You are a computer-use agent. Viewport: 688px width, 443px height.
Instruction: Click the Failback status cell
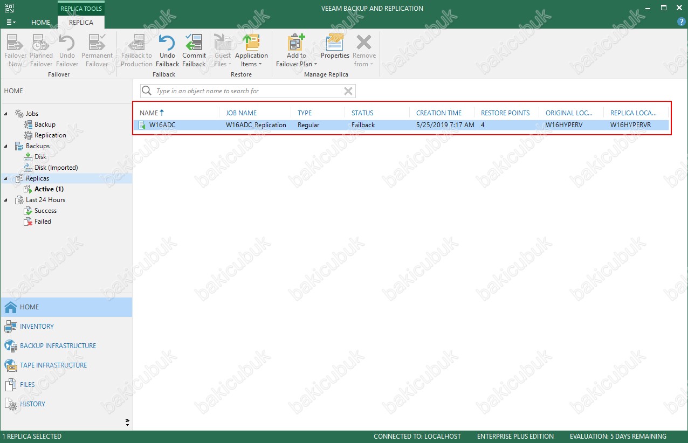click(363, 125)
